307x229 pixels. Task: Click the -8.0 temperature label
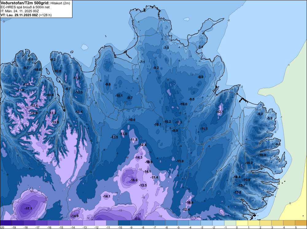pos(30,59)
